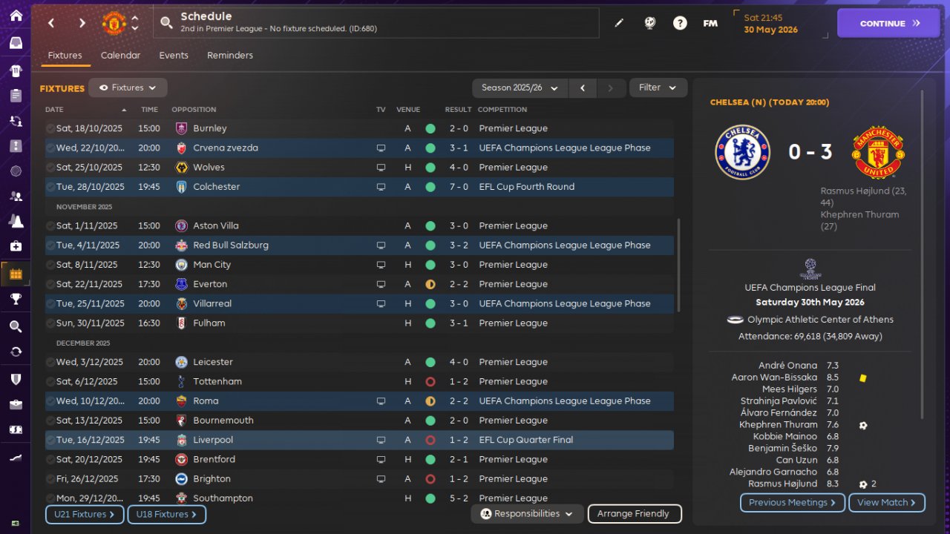950x534 pixels.
Task: Open the Home icon in the sidebar
Action: pyautogui.click(x=16, y=16)
